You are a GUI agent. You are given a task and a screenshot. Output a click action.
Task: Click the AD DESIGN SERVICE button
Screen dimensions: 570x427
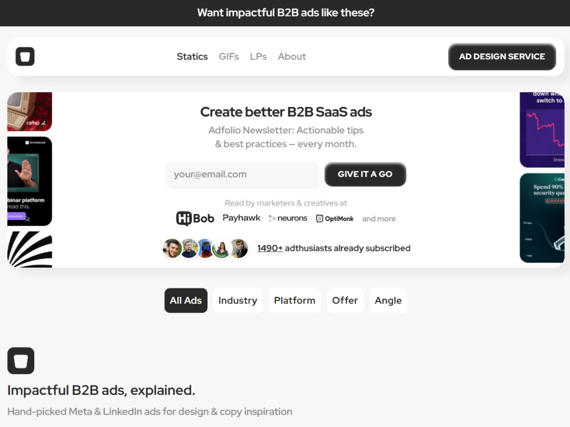tap(501, 56)
